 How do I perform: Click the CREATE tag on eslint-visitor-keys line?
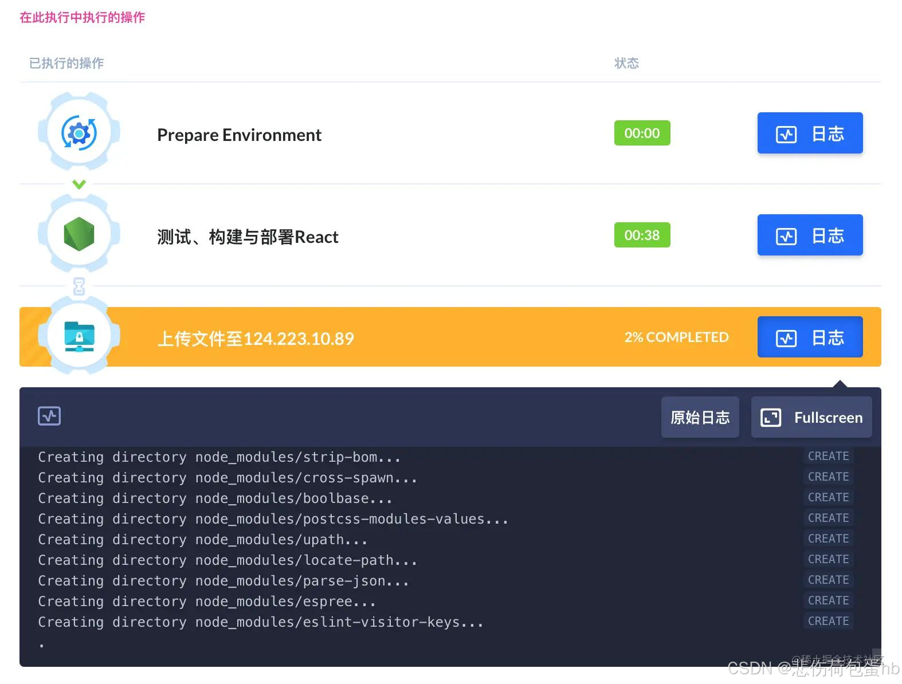tap(828, 621)
